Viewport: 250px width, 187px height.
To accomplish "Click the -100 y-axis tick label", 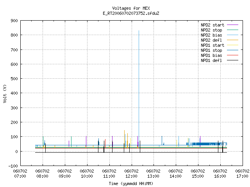I will pyautogui.click(x=13, y=166).
